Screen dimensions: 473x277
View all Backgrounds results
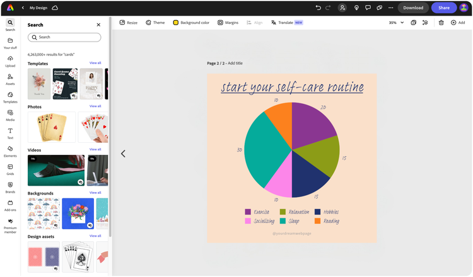click(x=95, y=193)
